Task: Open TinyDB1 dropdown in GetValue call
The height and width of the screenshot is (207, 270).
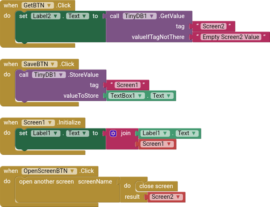Action: click(139, 16)
